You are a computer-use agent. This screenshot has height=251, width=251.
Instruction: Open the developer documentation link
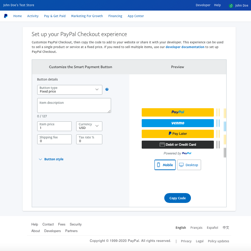point(185,47)
